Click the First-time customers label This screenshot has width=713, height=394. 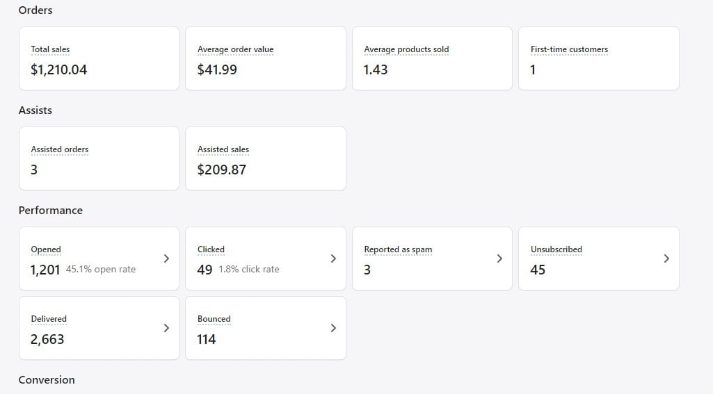click(569, 49)
